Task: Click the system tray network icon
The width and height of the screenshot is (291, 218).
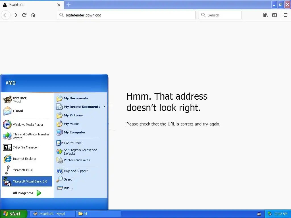Action: [x=270, y=214]
